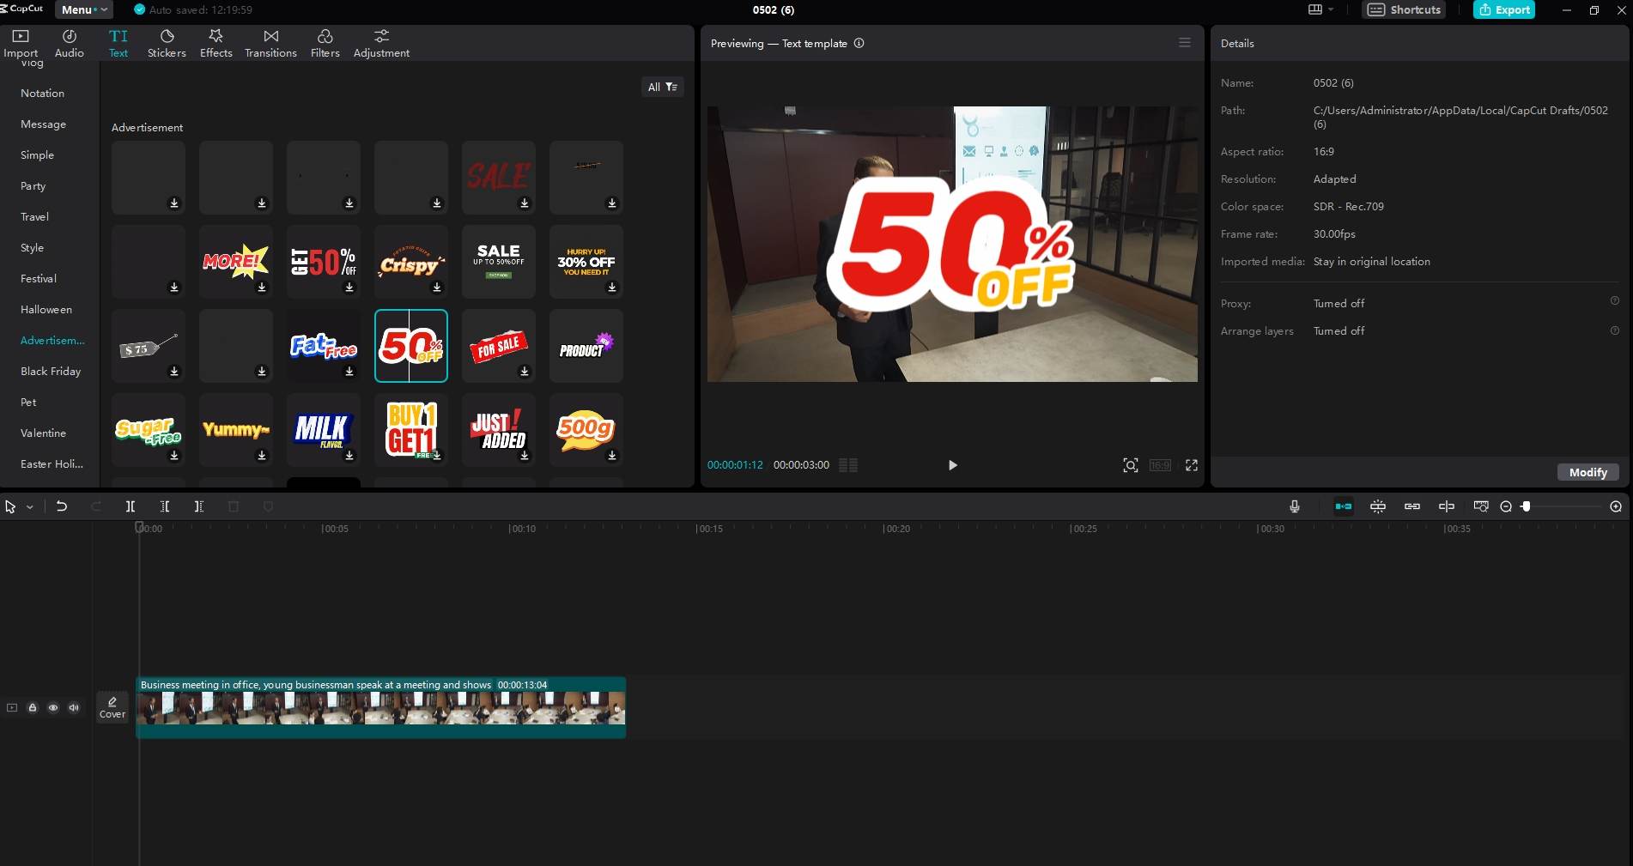Lock the main video track

(33, 708)
